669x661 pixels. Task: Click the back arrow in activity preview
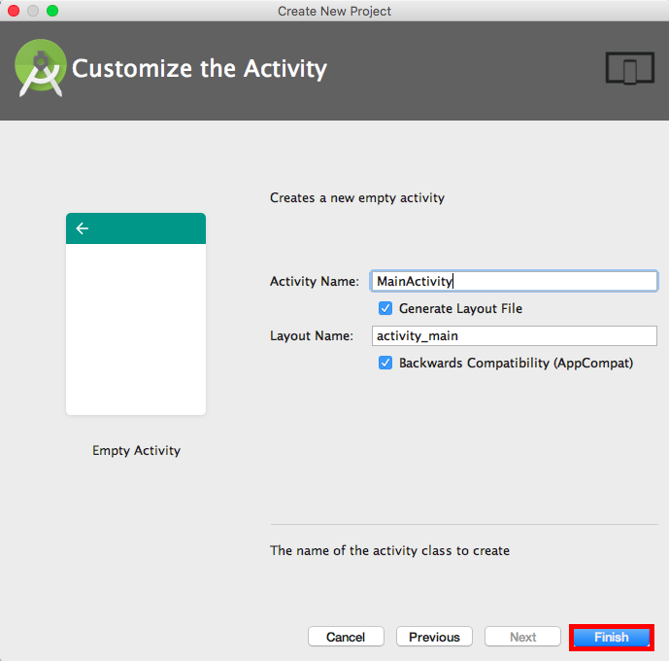point(83,228)
